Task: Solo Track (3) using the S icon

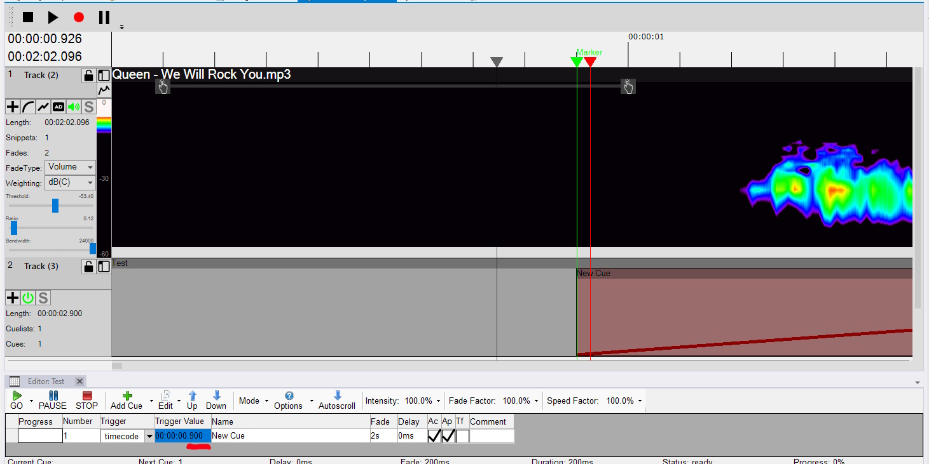Action: (43, 298)
